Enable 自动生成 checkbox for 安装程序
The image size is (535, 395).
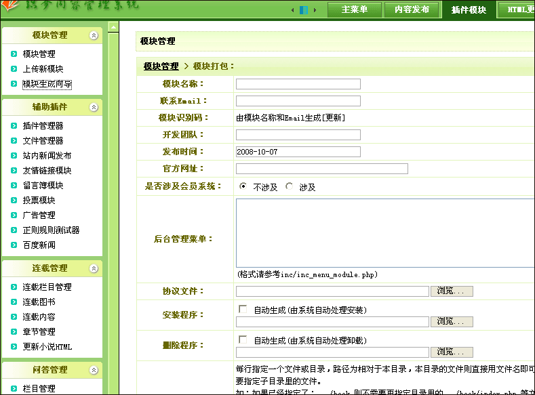tap(243, 309)
